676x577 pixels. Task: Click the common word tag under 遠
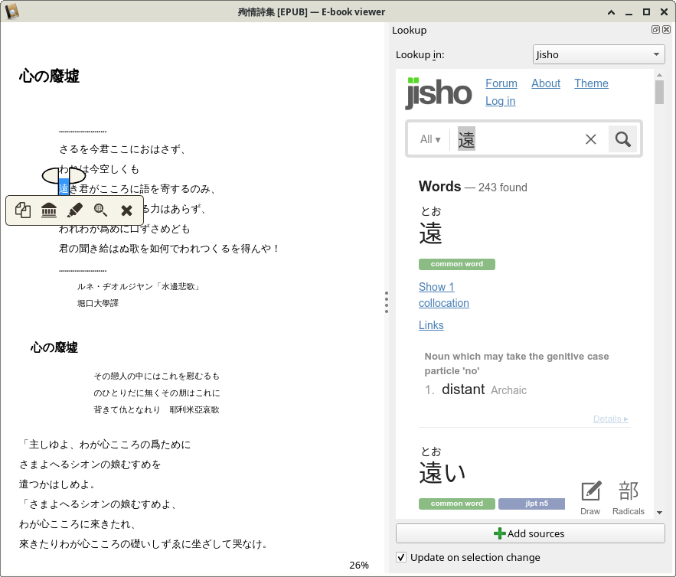[456, 264]
